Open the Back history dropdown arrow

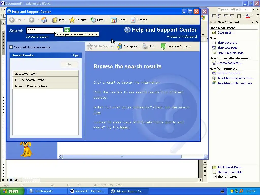[x=25, y=20]
